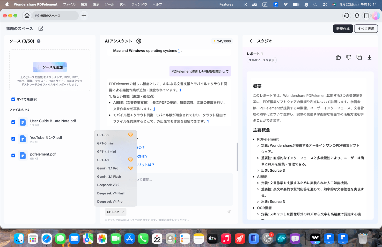Switch to the 無題のスペース tab

click(55, 16)
